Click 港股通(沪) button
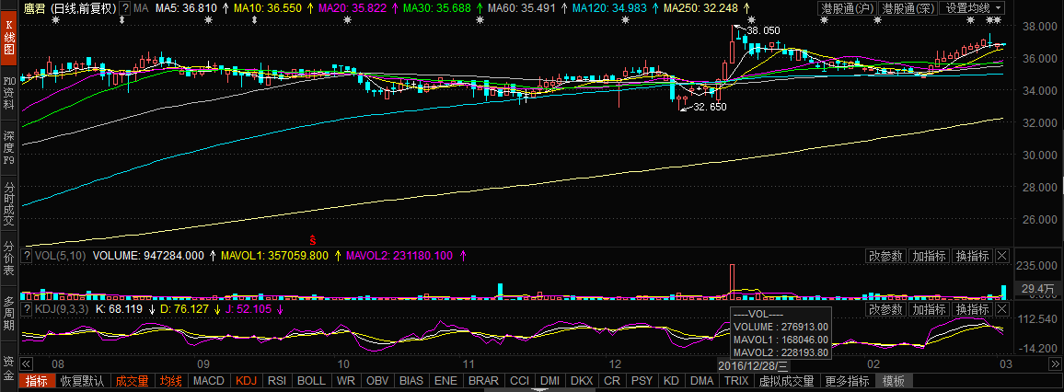1064x392 pixels. click(847, 8)
